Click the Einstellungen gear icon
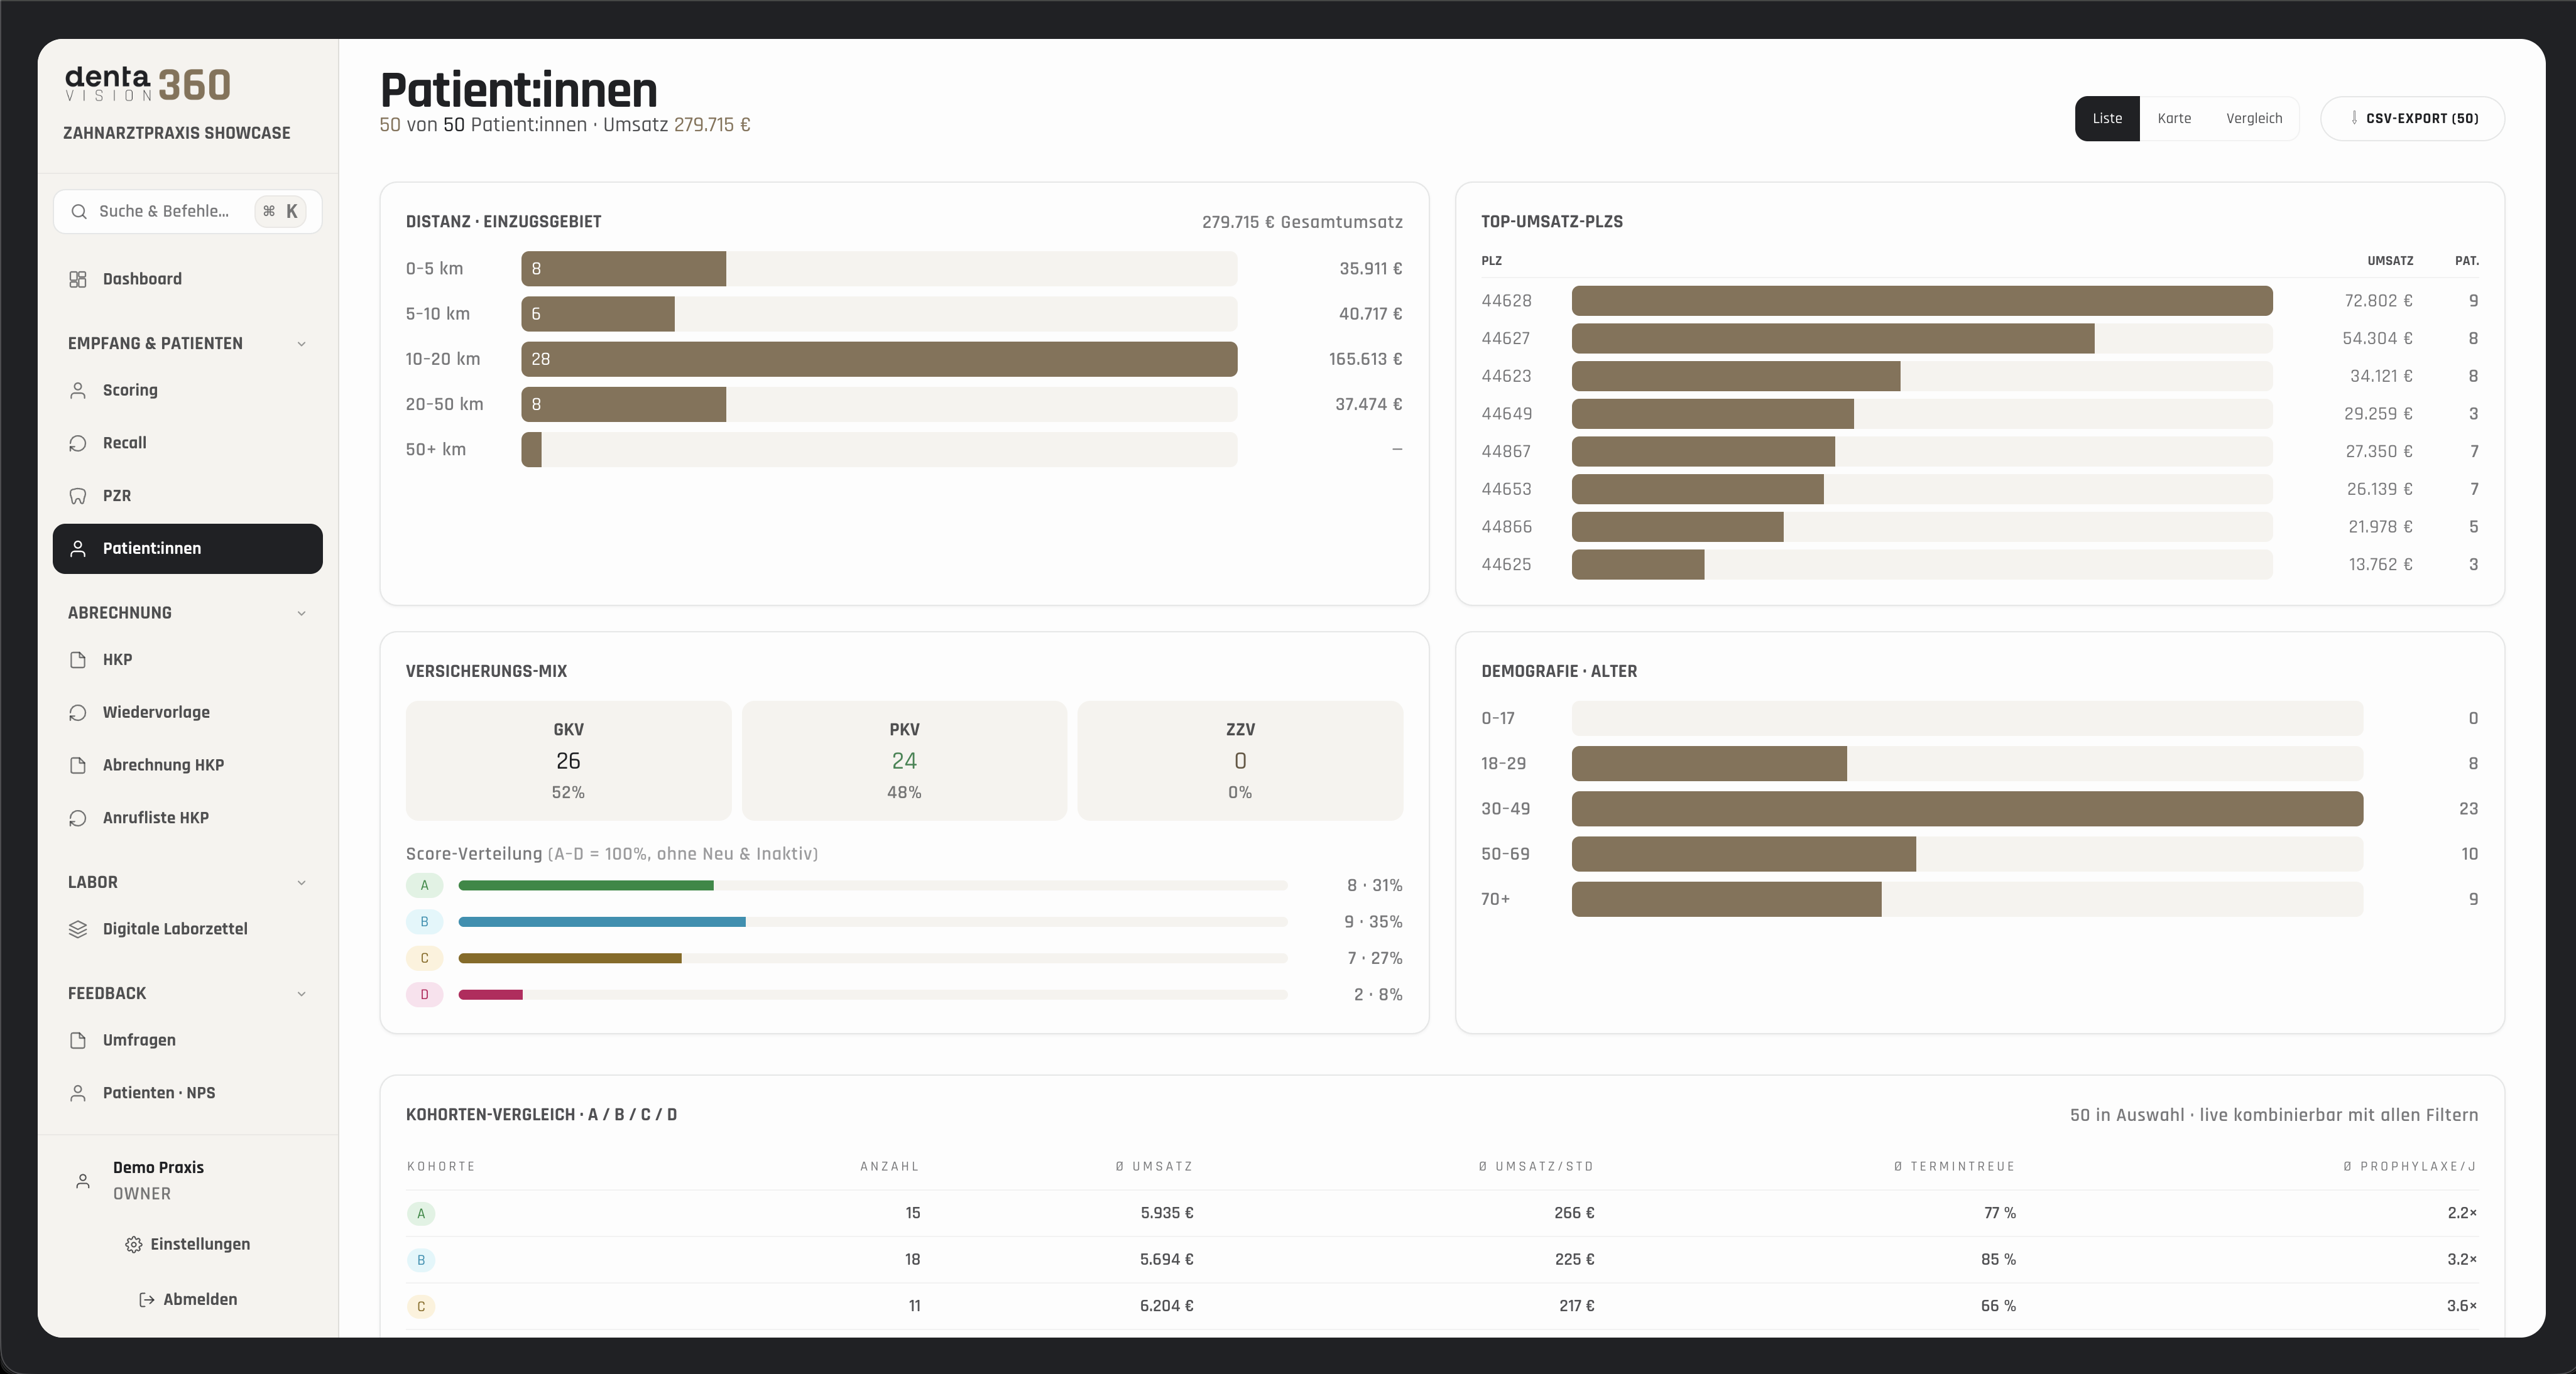 pos(134,1244)
